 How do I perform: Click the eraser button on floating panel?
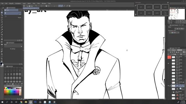coord(157,7)
